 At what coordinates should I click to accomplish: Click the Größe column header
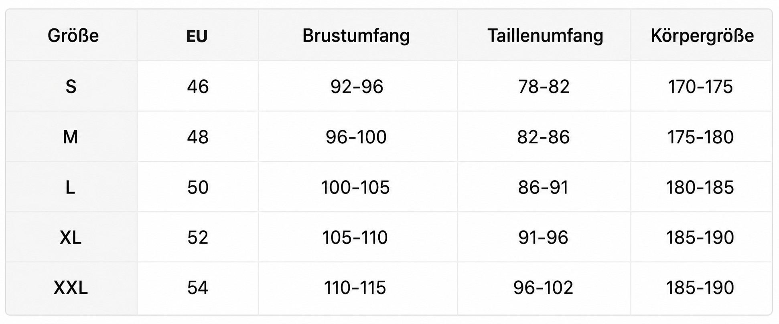coord(73,36)
